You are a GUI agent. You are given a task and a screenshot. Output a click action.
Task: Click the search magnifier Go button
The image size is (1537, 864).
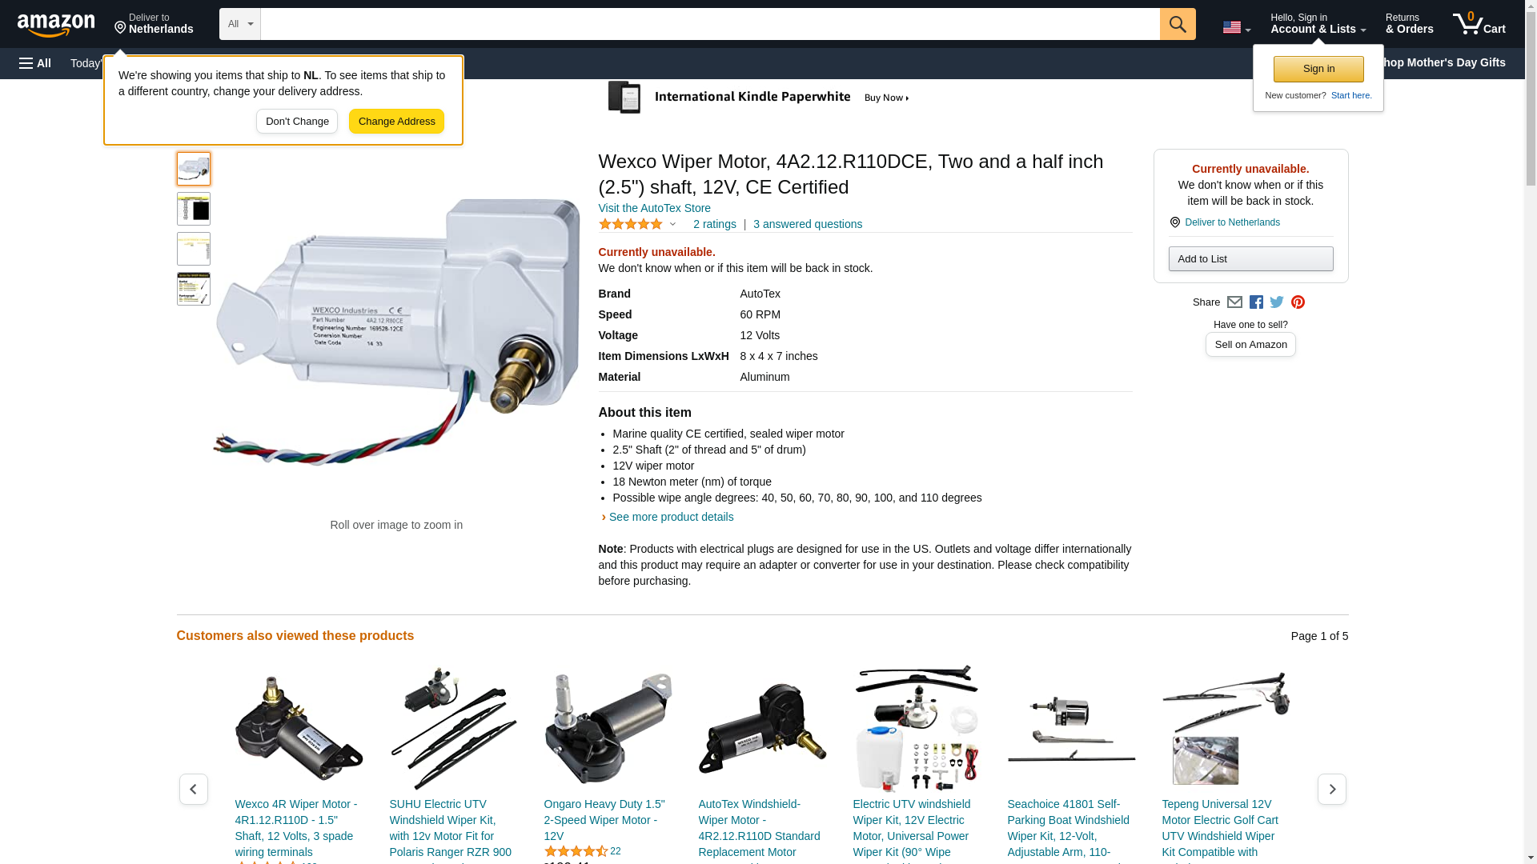1178,24
